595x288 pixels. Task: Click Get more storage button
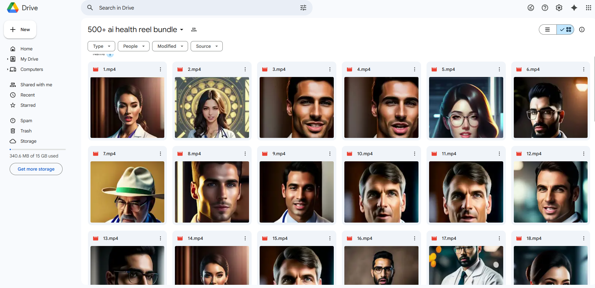click(x=36, y=169)
